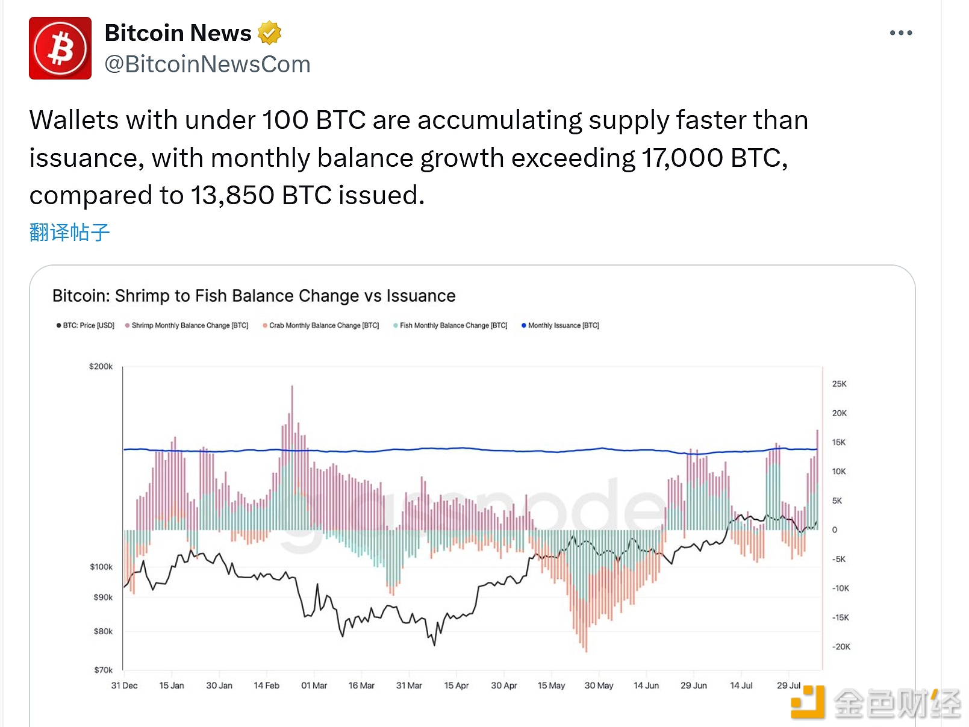Click the gold verified badge

[269, 33]
